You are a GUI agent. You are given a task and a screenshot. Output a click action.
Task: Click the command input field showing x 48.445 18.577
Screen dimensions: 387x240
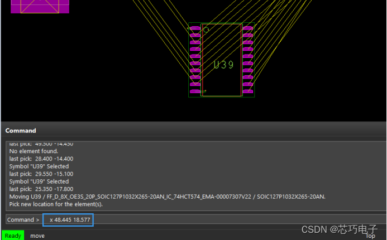click(x=68, y=220)
